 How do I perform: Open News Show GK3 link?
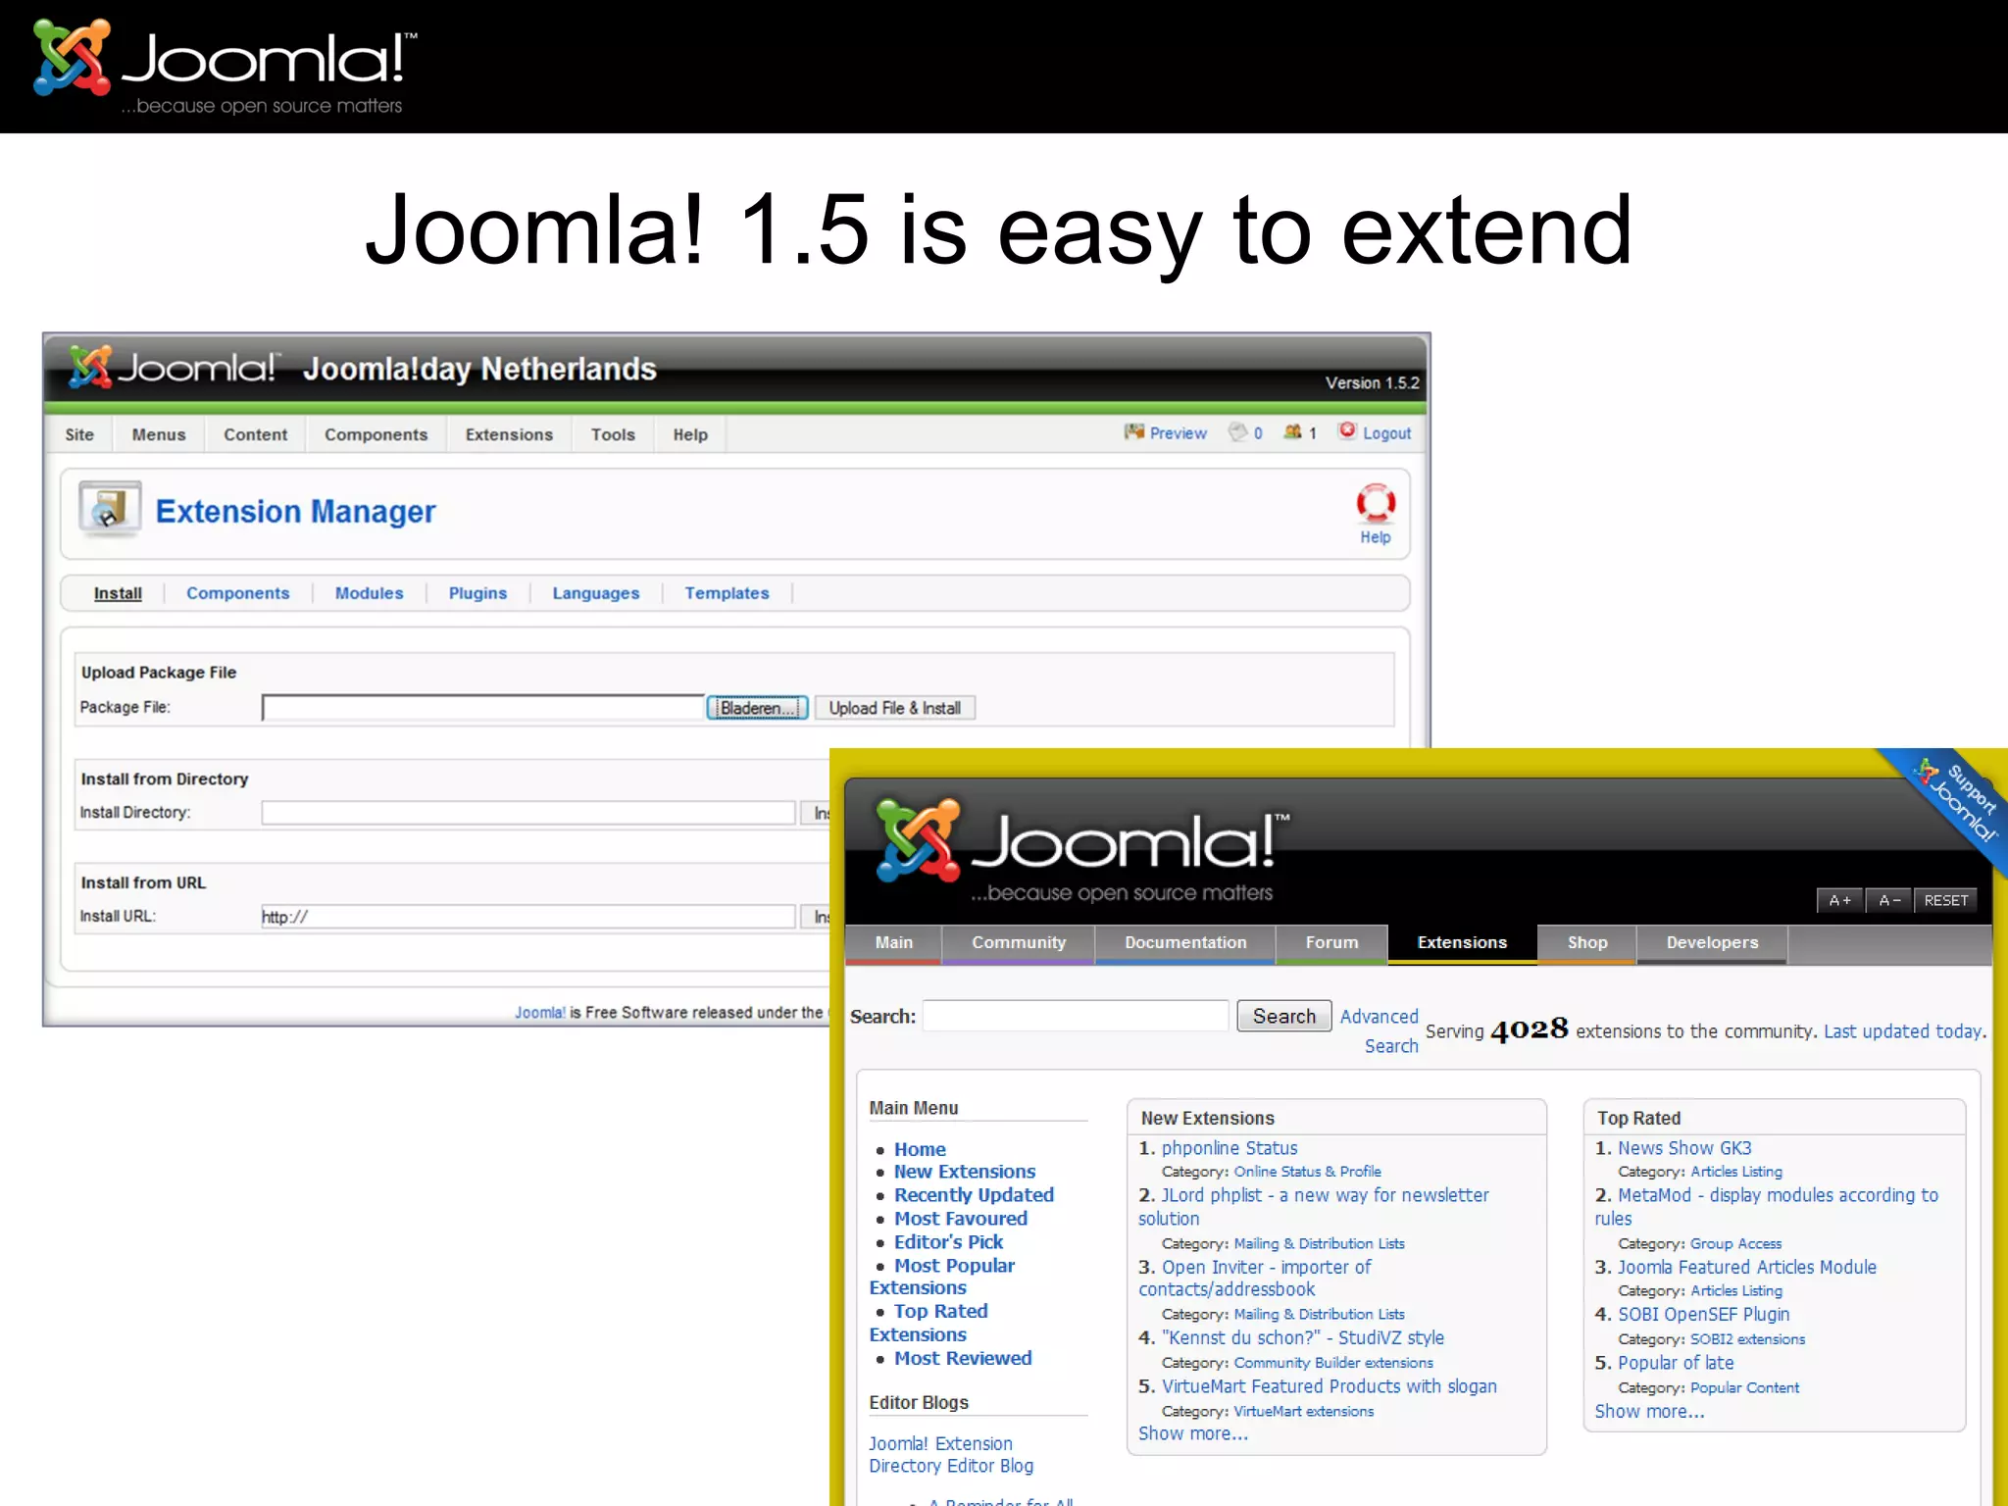[x=1684, y=1148]
